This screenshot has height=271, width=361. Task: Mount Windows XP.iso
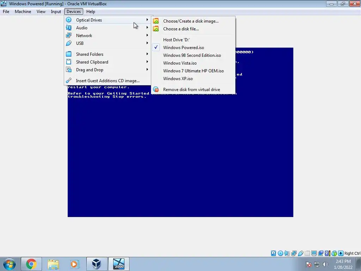194,79
